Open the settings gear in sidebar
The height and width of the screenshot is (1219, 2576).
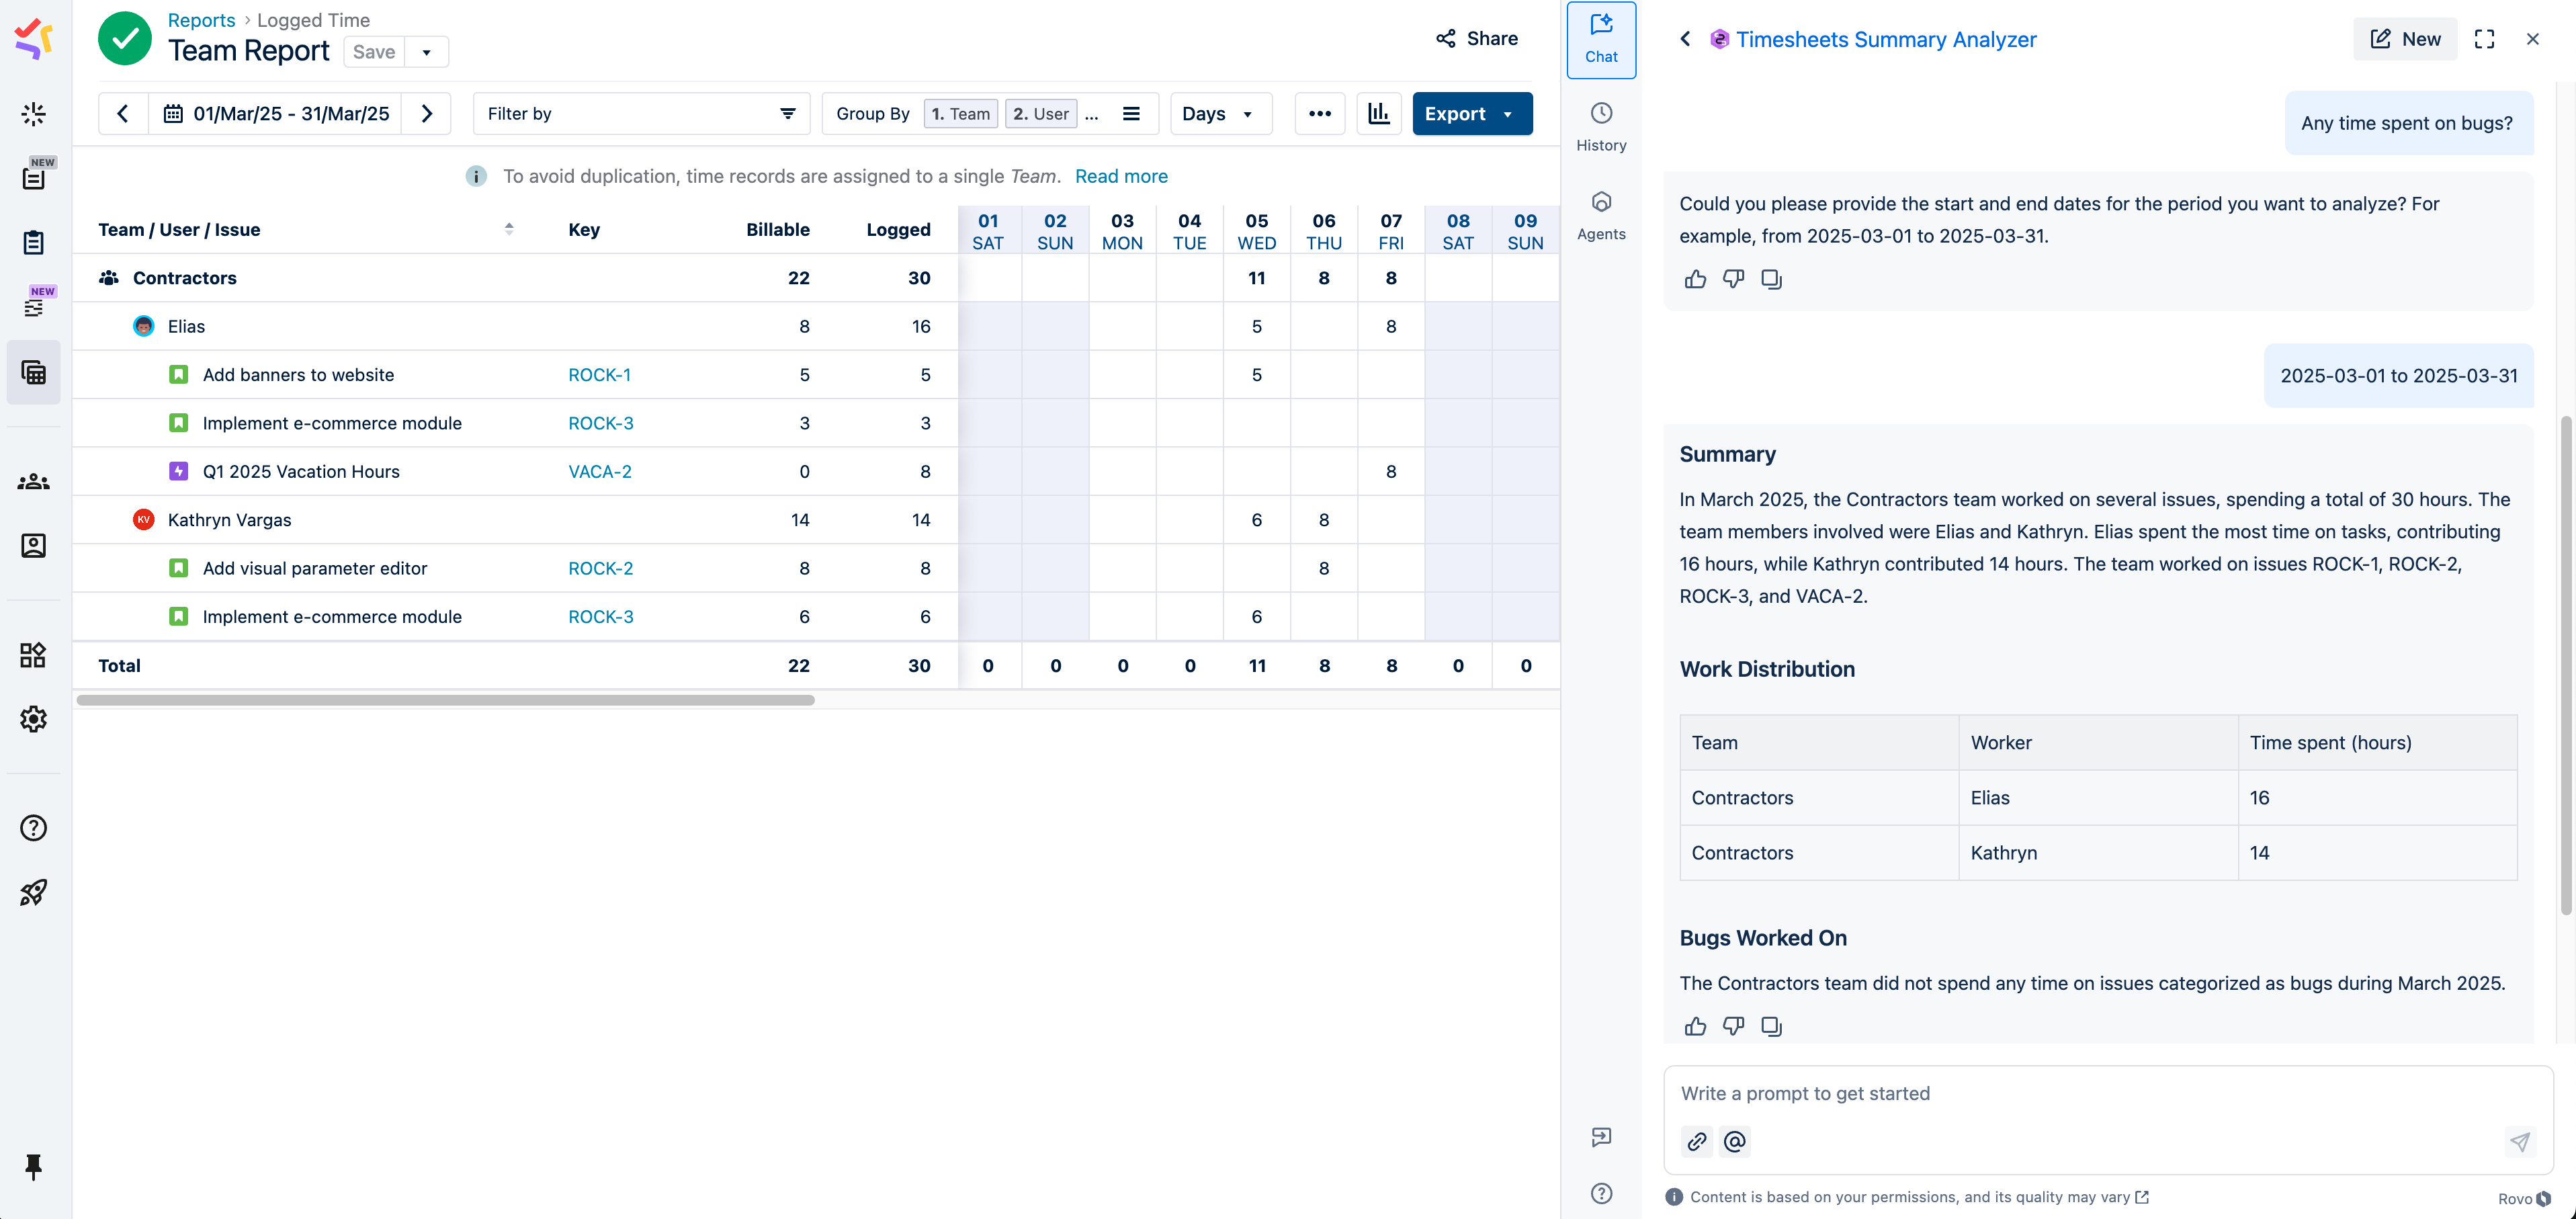click(33, 719)
